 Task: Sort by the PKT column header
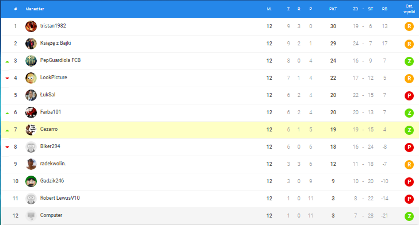[333, 9]
